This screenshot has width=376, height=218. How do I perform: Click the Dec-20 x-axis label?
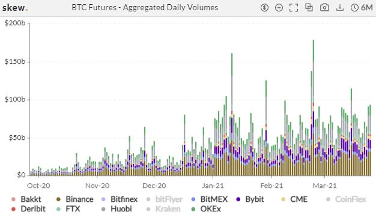tap(154, 186)
